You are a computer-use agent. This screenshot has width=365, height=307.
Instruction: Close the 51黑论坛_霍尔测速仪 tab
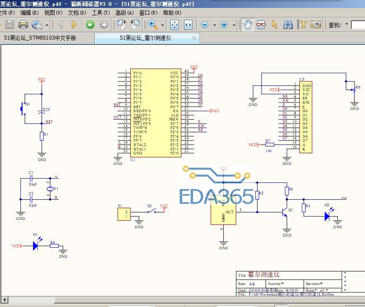(194, 38)
